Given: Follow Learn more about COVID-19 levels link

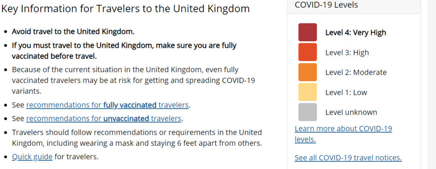Looking at the screenshot, I should coord(344,134).
